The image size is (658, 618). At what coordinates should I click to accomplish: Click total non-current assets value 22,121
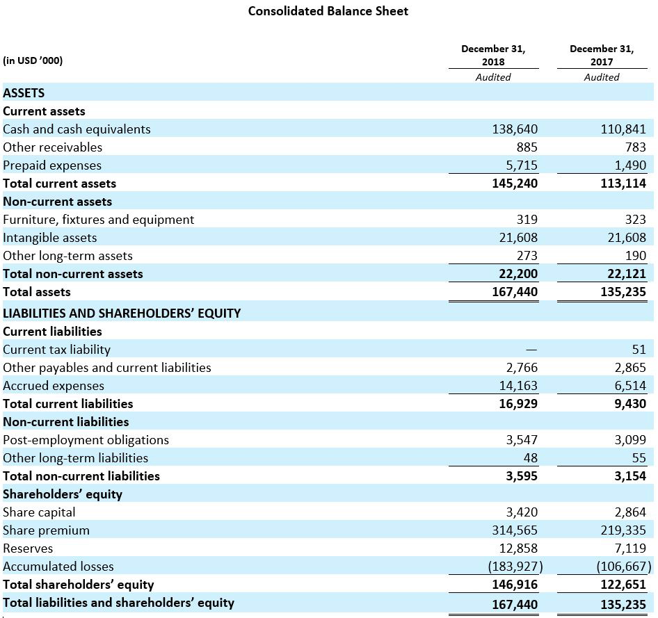(627, 274)
